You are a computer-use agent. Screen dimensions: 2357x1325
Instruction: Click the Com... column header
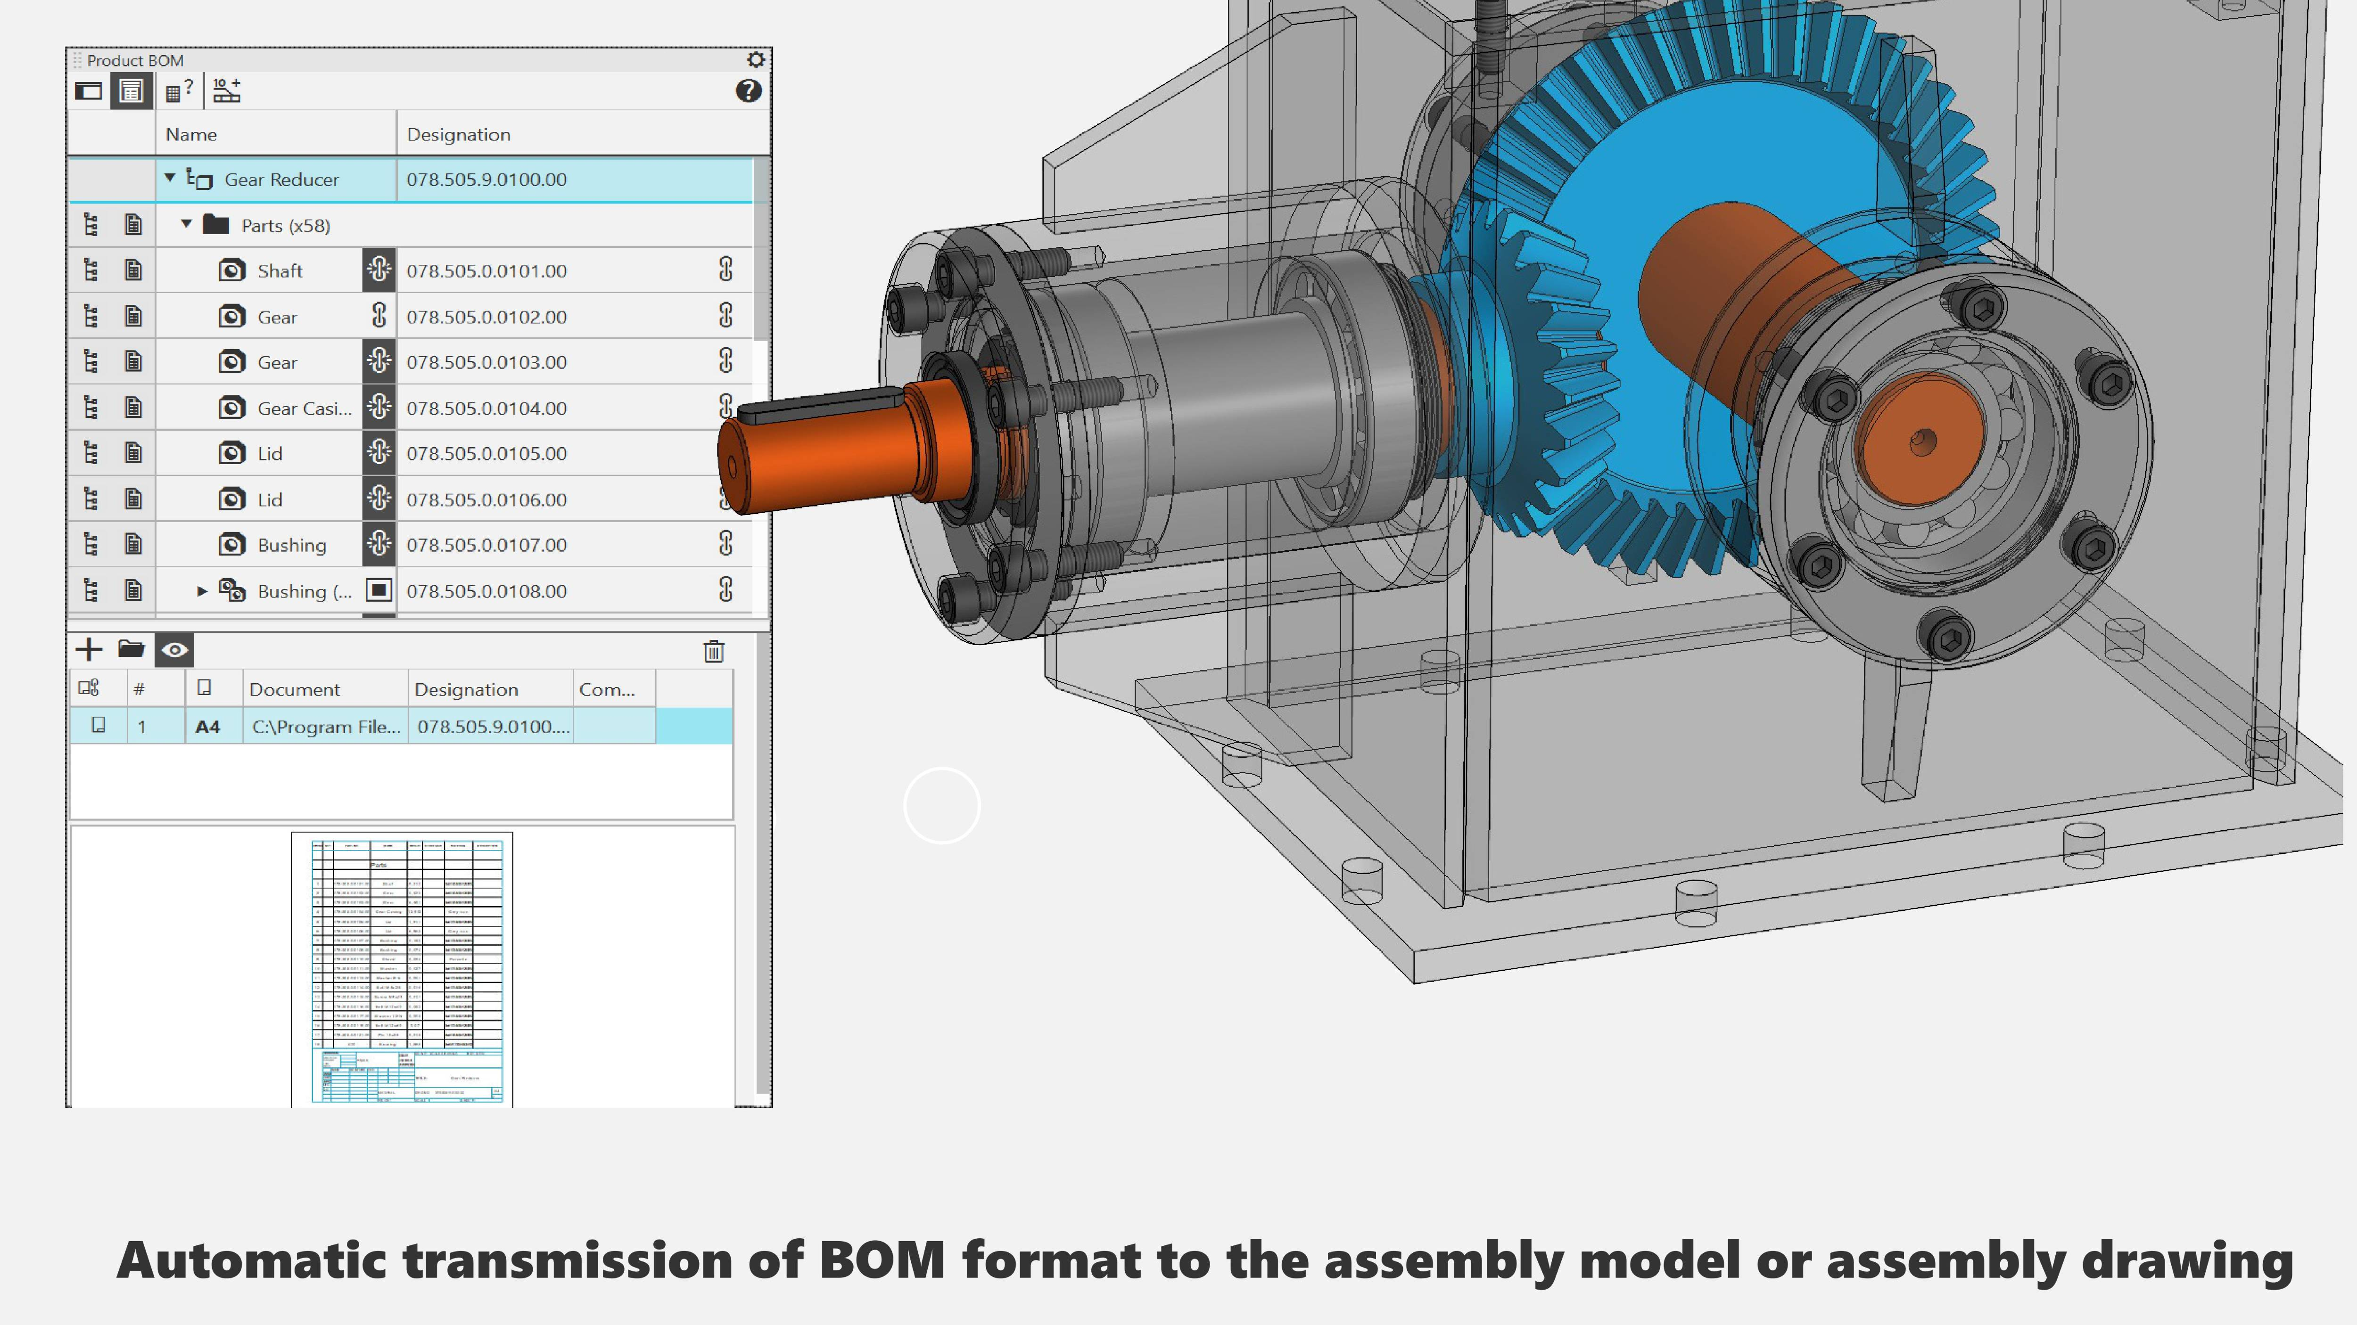(x=615, y=689)
